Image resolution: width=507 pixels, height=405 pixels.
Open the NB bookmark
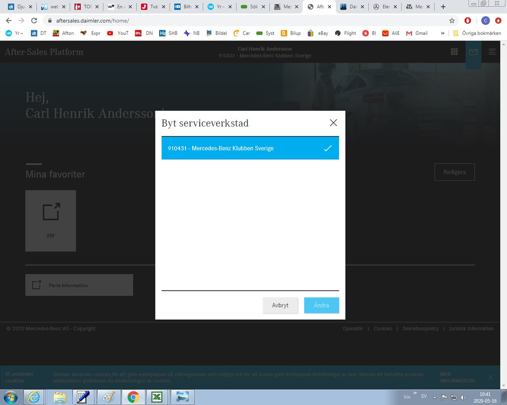(192, 33)
